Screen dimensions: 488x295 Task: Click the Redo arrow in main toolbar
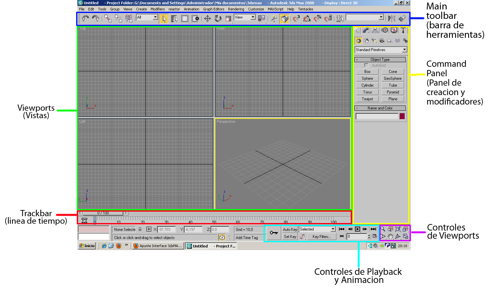[x=95, y=18]
